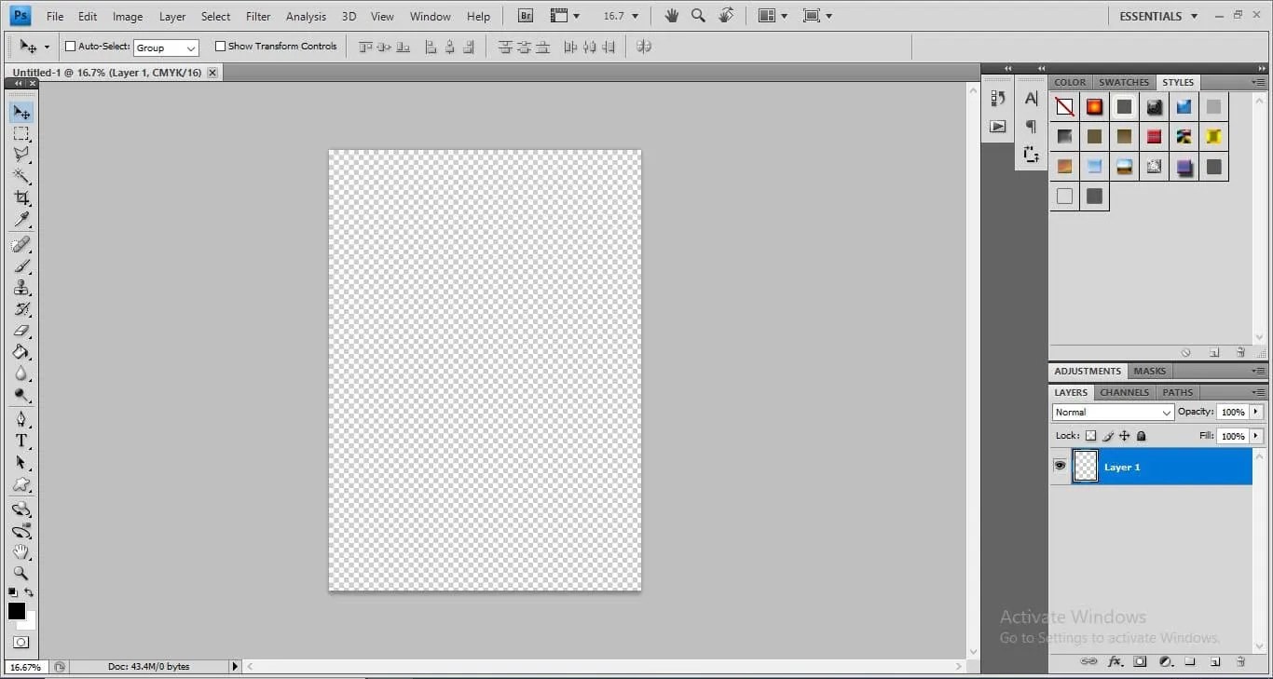The height and width of the screenshot is (679, 1273).
Task: Select the Brush tool
Action: point(22,266)
